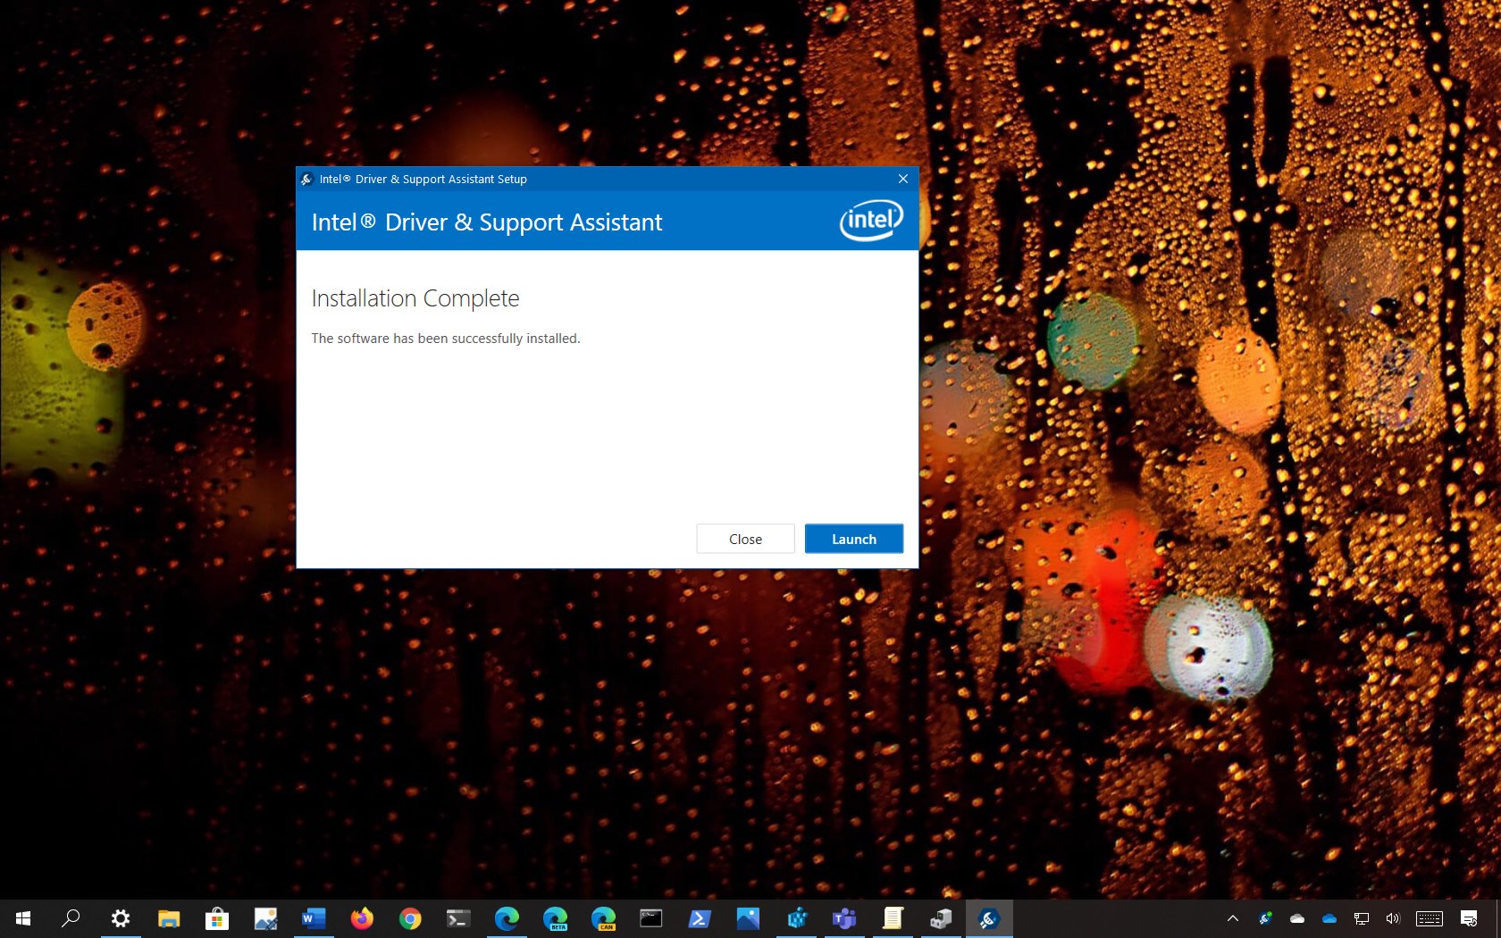Launch Google Chrome from the taskbar

(409, 918)
